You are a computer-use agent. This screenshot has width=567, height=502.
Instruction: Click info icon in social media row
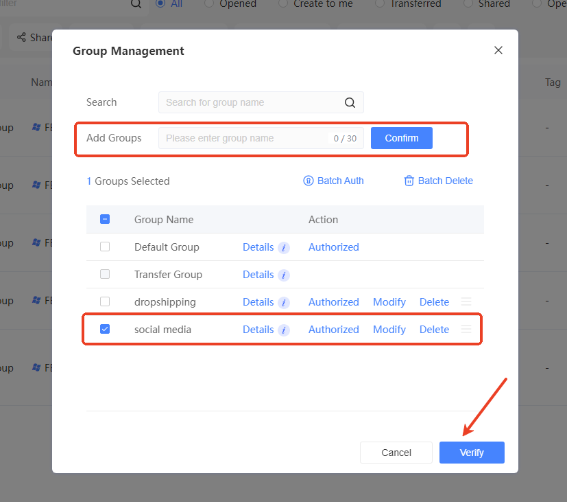[x=284, y=330]
